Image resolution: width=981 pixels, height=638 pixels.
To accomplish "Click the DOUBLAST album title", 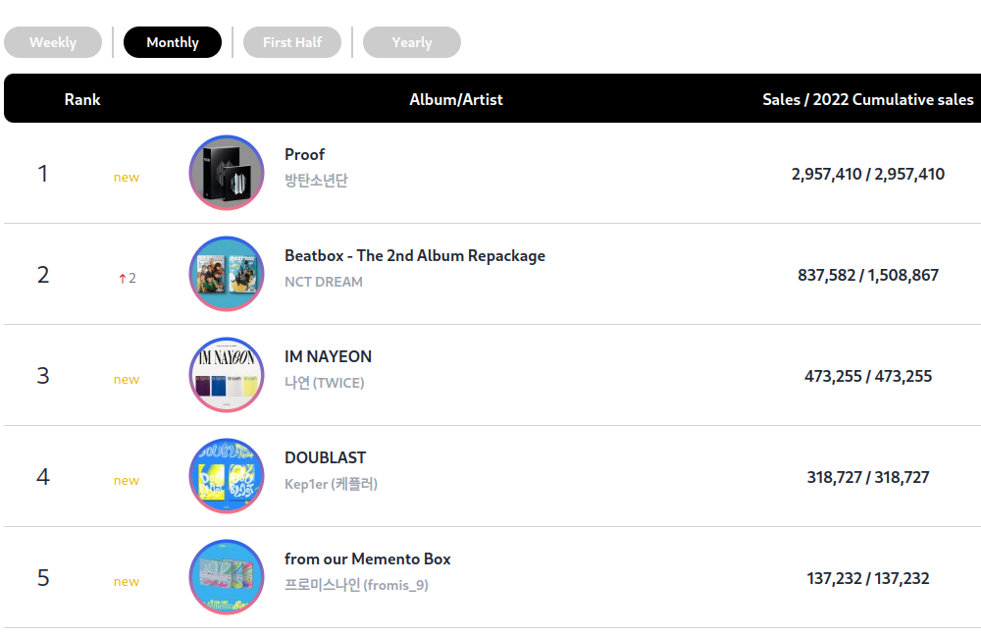I will click(325, 457).
